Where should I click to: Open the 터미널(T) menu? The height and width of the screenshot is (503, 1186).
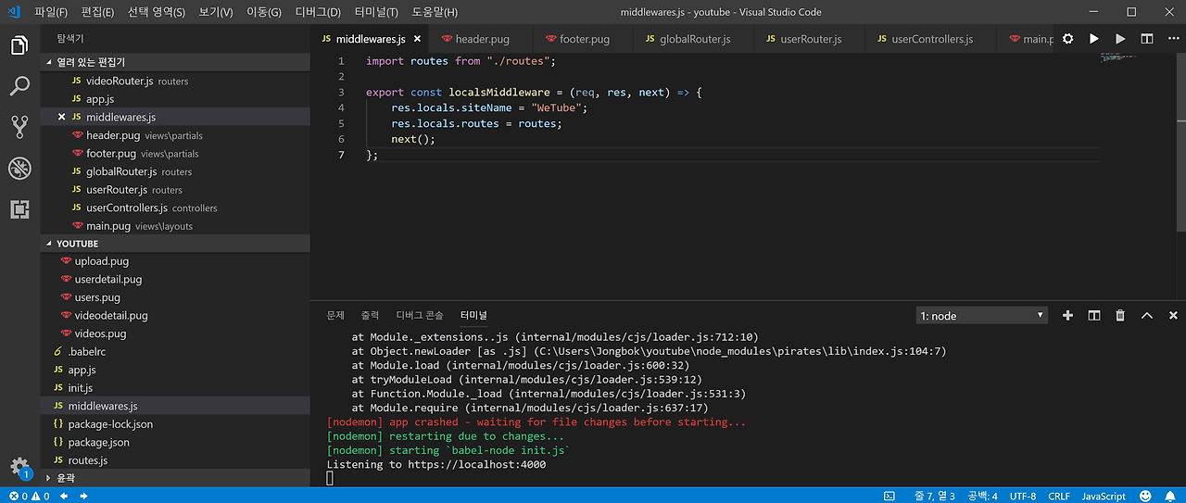coord(376,12)
